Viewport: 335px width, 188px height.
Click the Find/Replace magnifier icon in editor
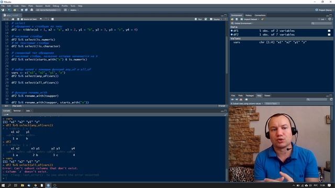[x=41, y=19]
